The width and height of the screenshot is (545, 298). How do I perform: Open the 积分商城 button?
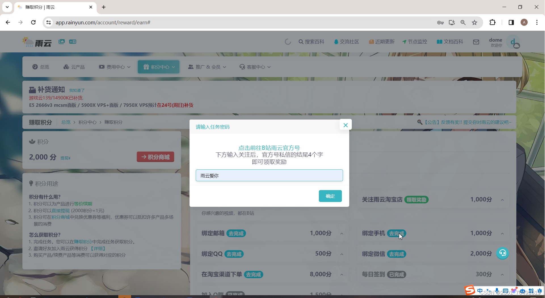click(x=155, y=157)
